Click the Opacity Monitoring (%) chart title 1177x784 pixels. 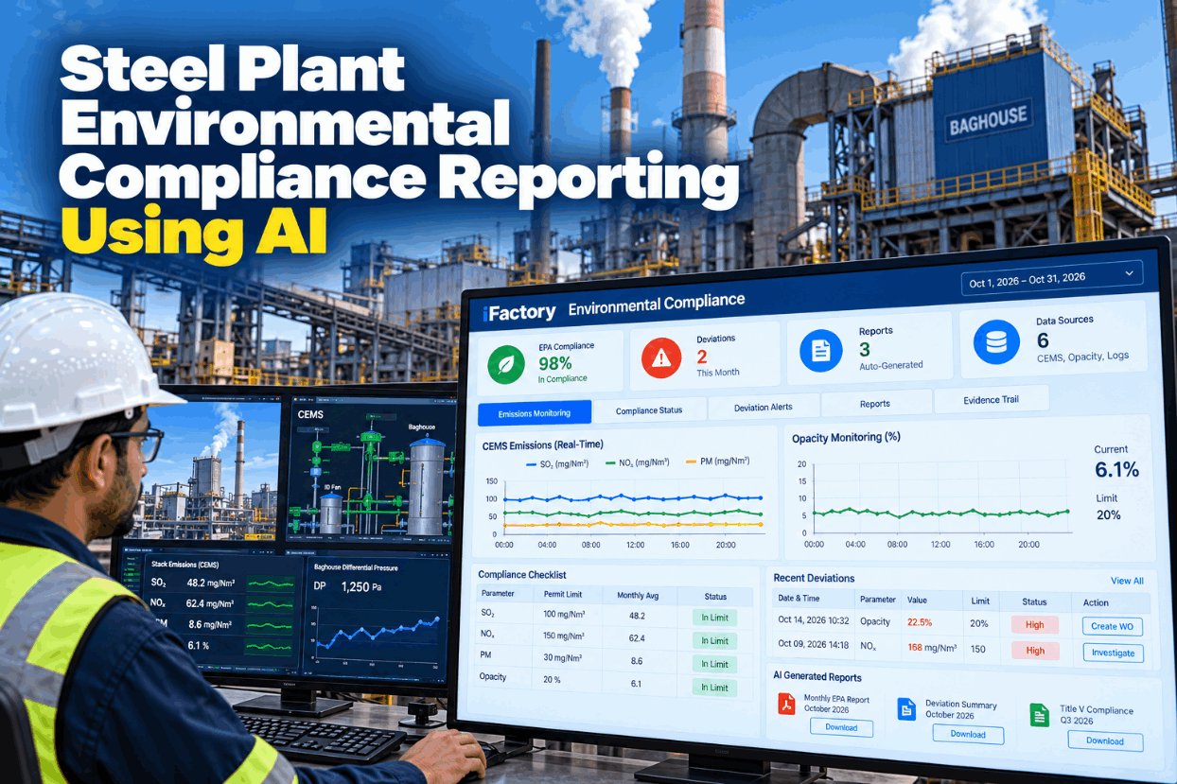tap(846, 438)
